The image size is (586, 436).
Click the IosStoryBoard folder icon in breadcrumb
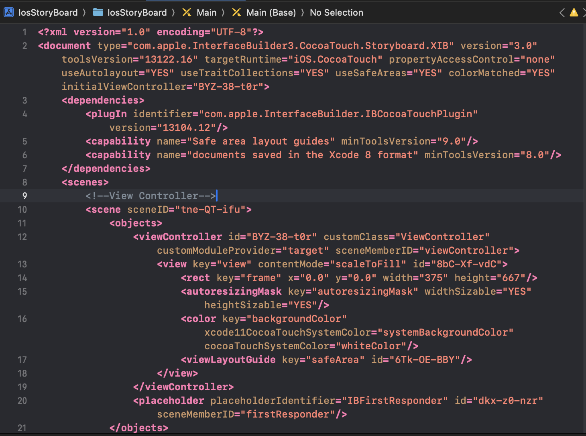pos(98,12)
